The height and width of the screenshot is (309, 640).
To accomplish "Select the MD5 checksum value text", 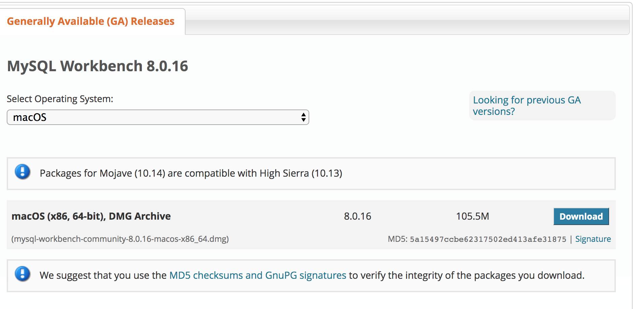I will tap(487, 239).
